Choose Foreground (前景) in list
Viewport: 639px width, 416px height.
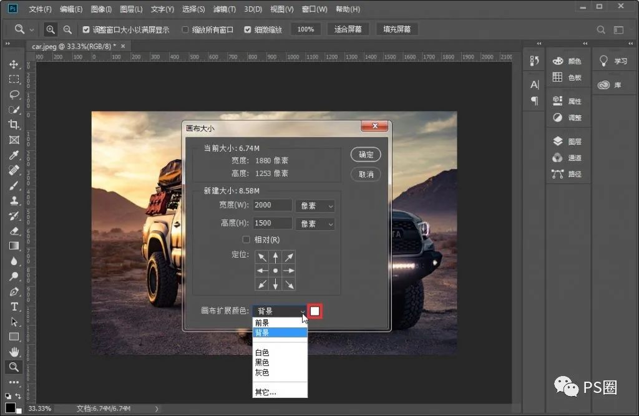point(280,322)
